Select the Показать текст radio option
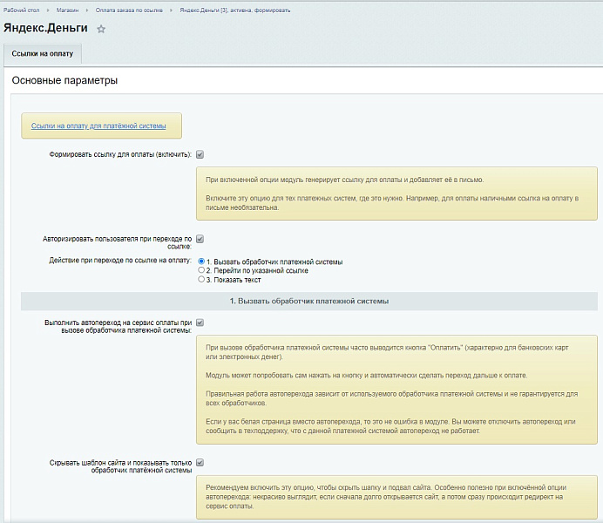 coord(202,280)
